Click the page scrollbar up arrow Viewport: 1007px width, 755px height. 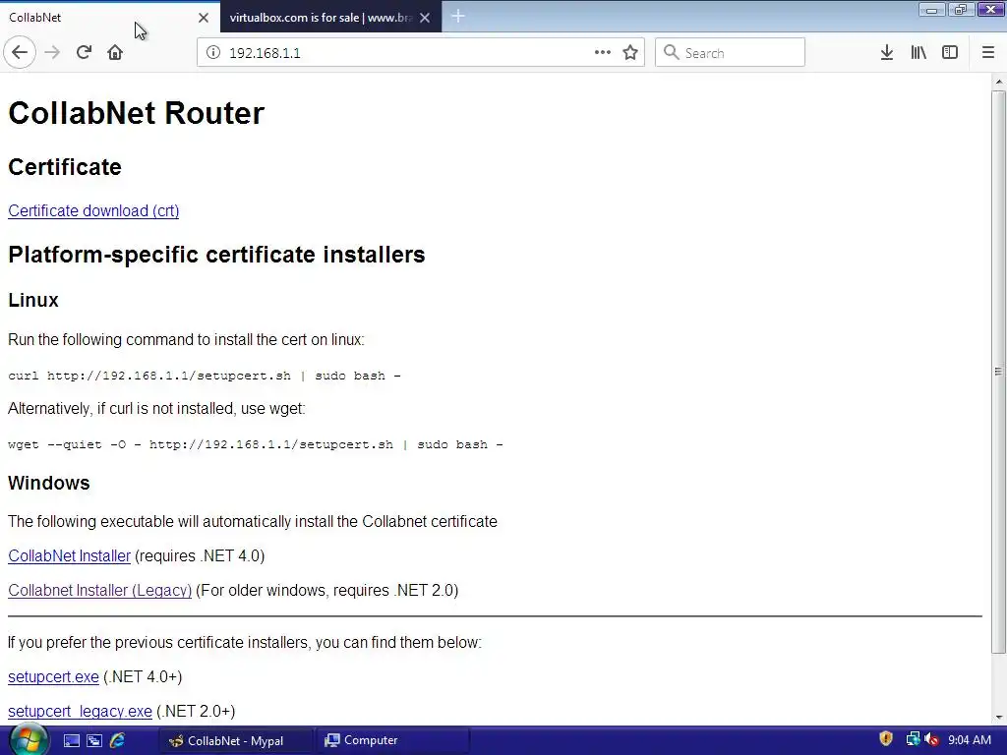[999, 82]
